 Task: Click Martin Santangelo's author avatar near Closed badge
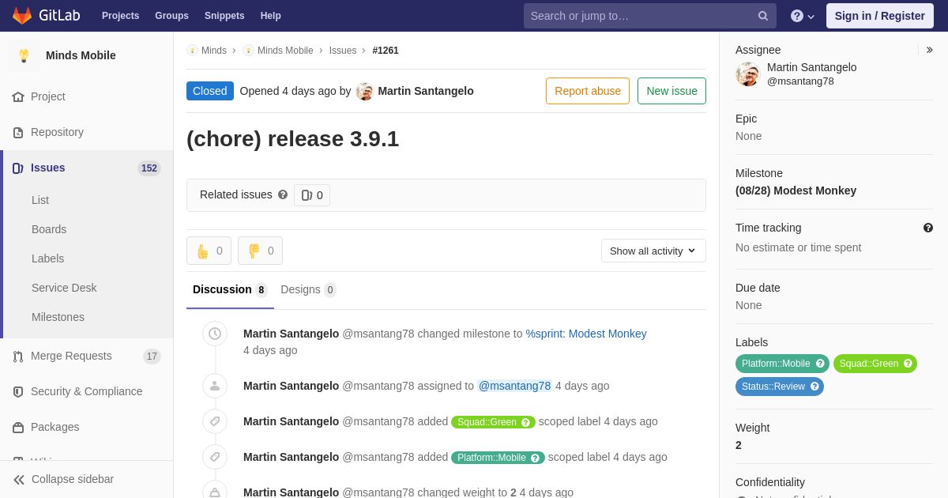pyautogui.click(x=365, y=92)
